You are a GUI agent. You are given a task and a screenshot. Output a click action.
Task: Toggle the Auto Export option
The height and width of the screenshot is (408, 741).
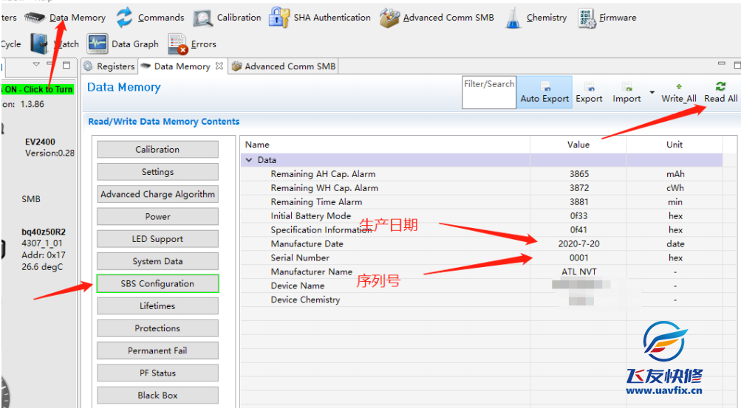pos(544,92)
